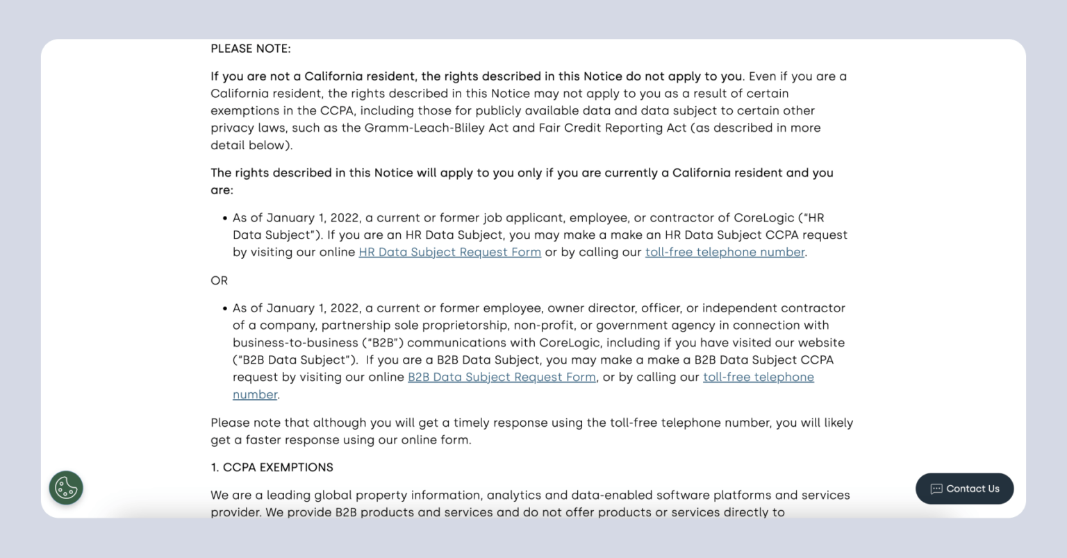Screen dimensions: 1067x558
Task: Open the first toll-free telephone number link
Action: 725,252
